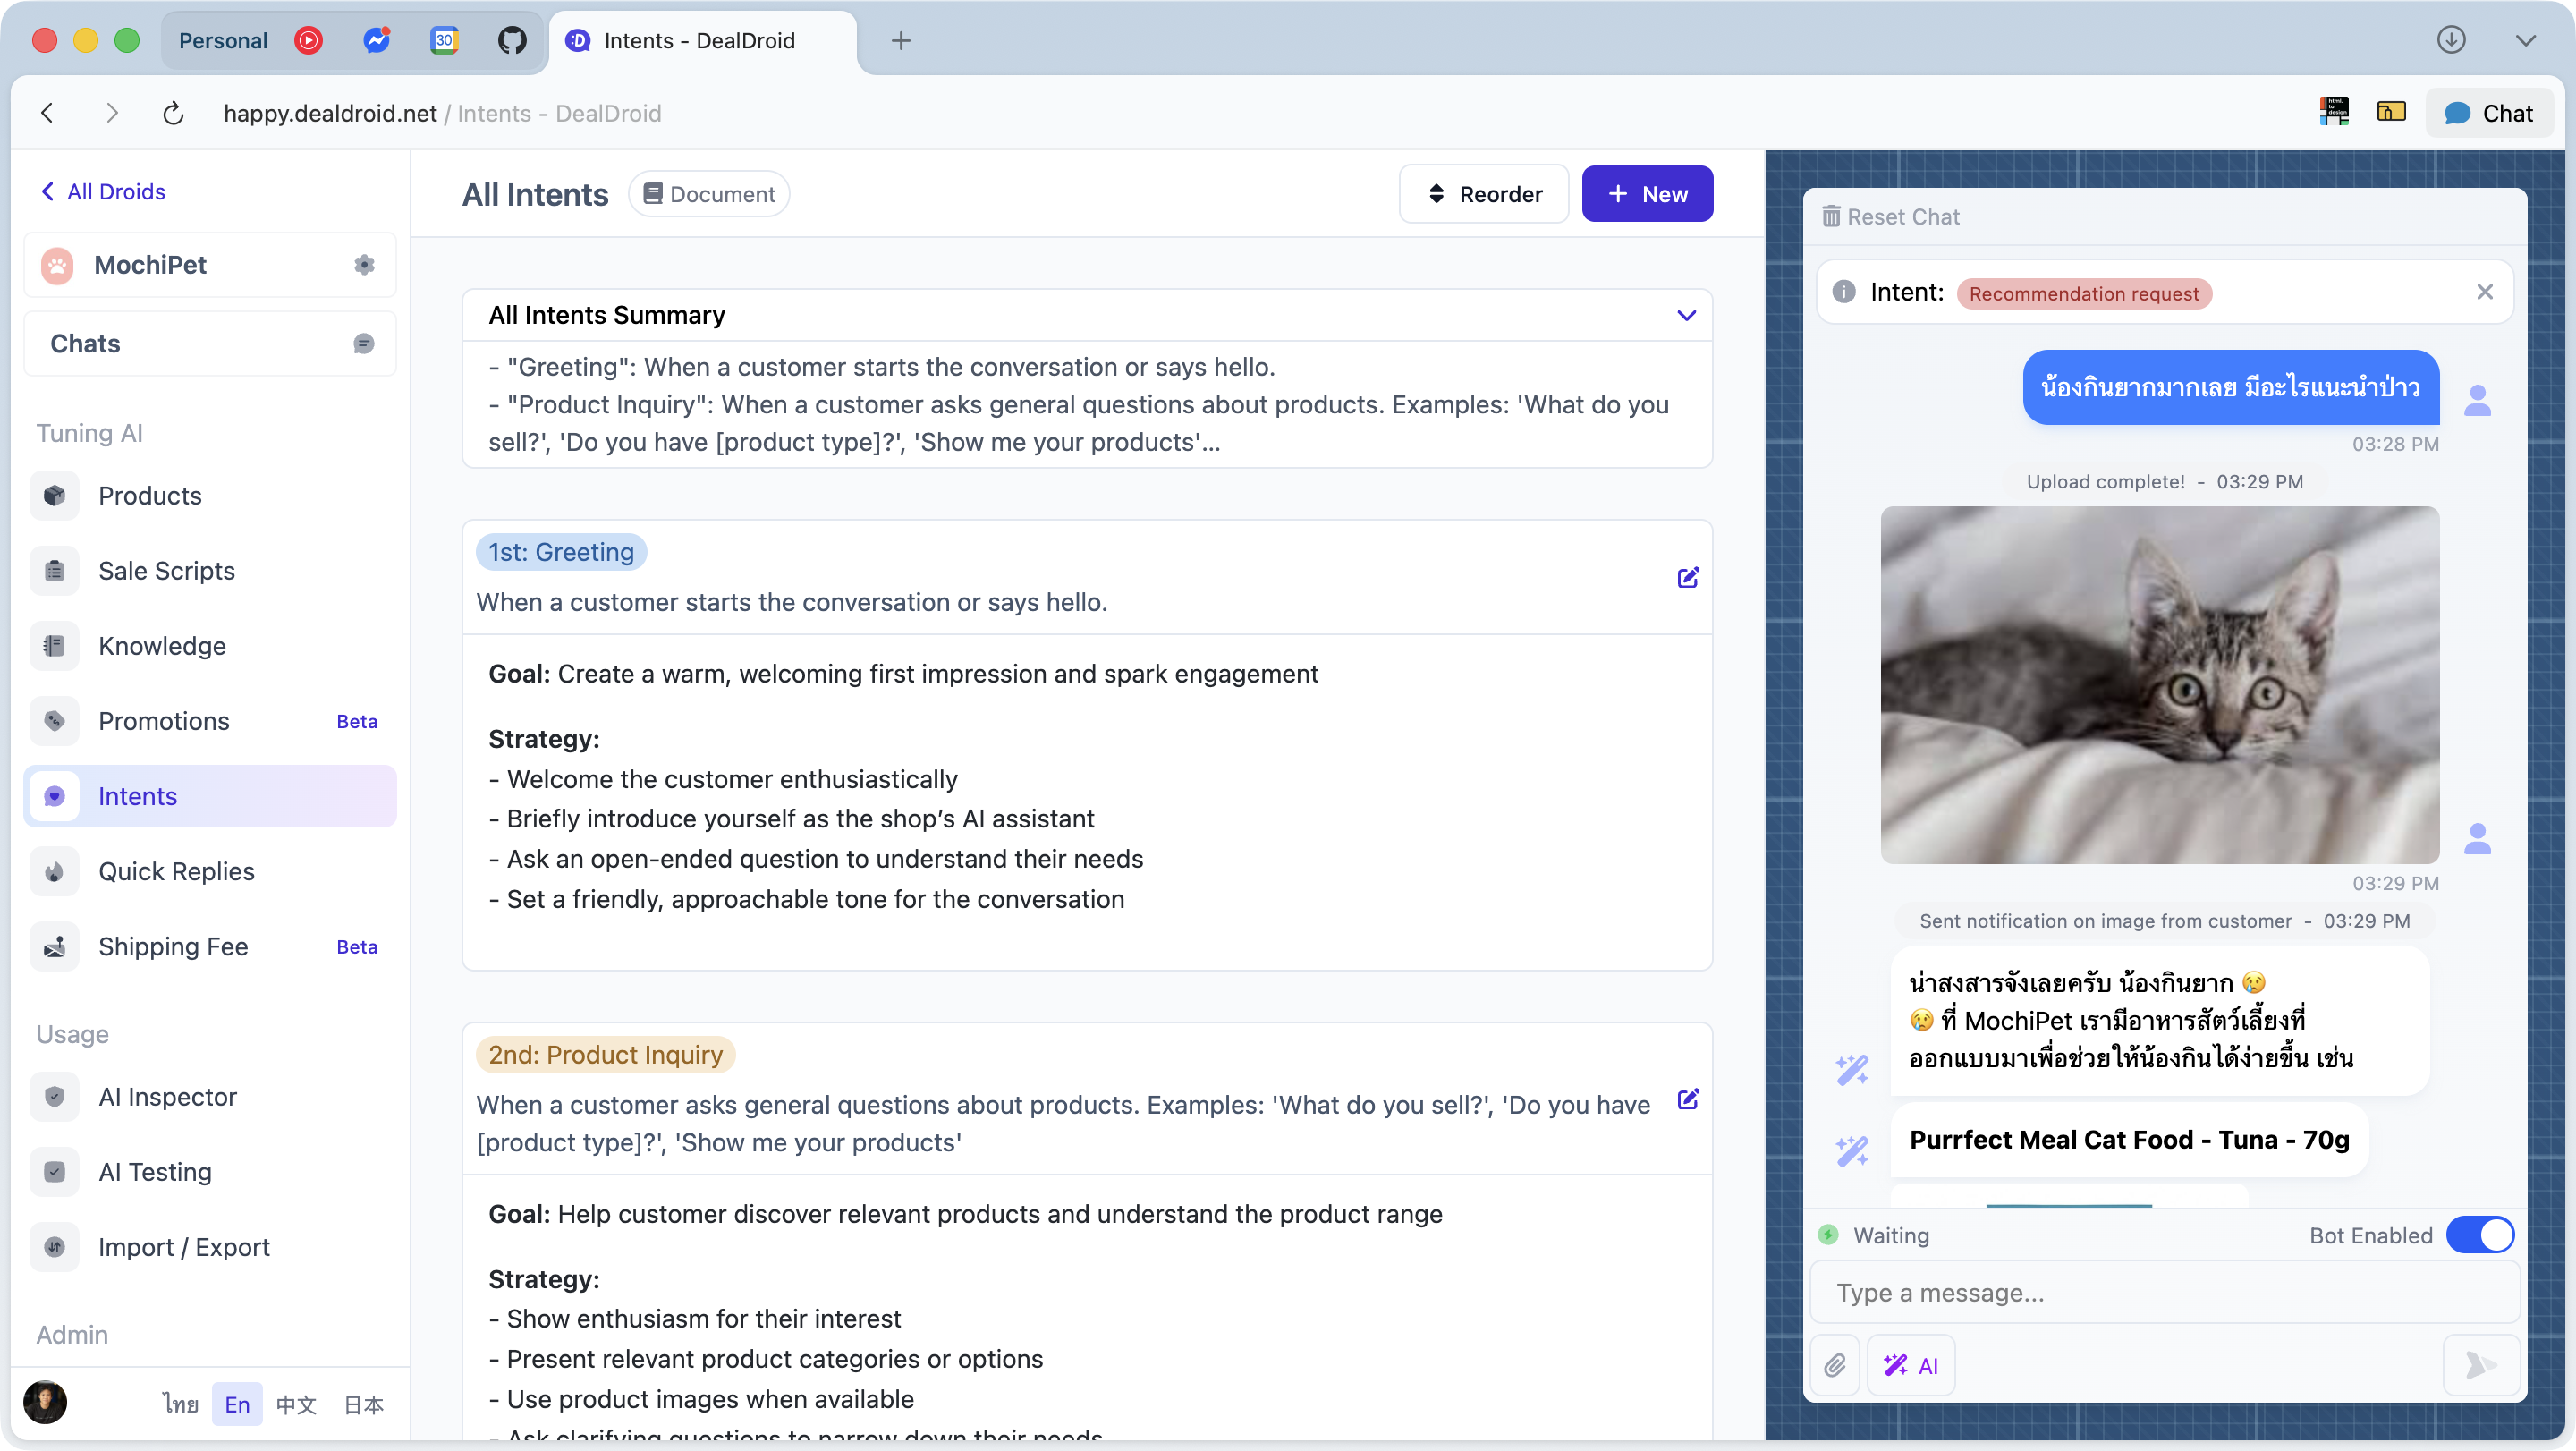Click the GitHub icon in the tab strip
The image size is (2576, 1451).
tap(512, 41)
